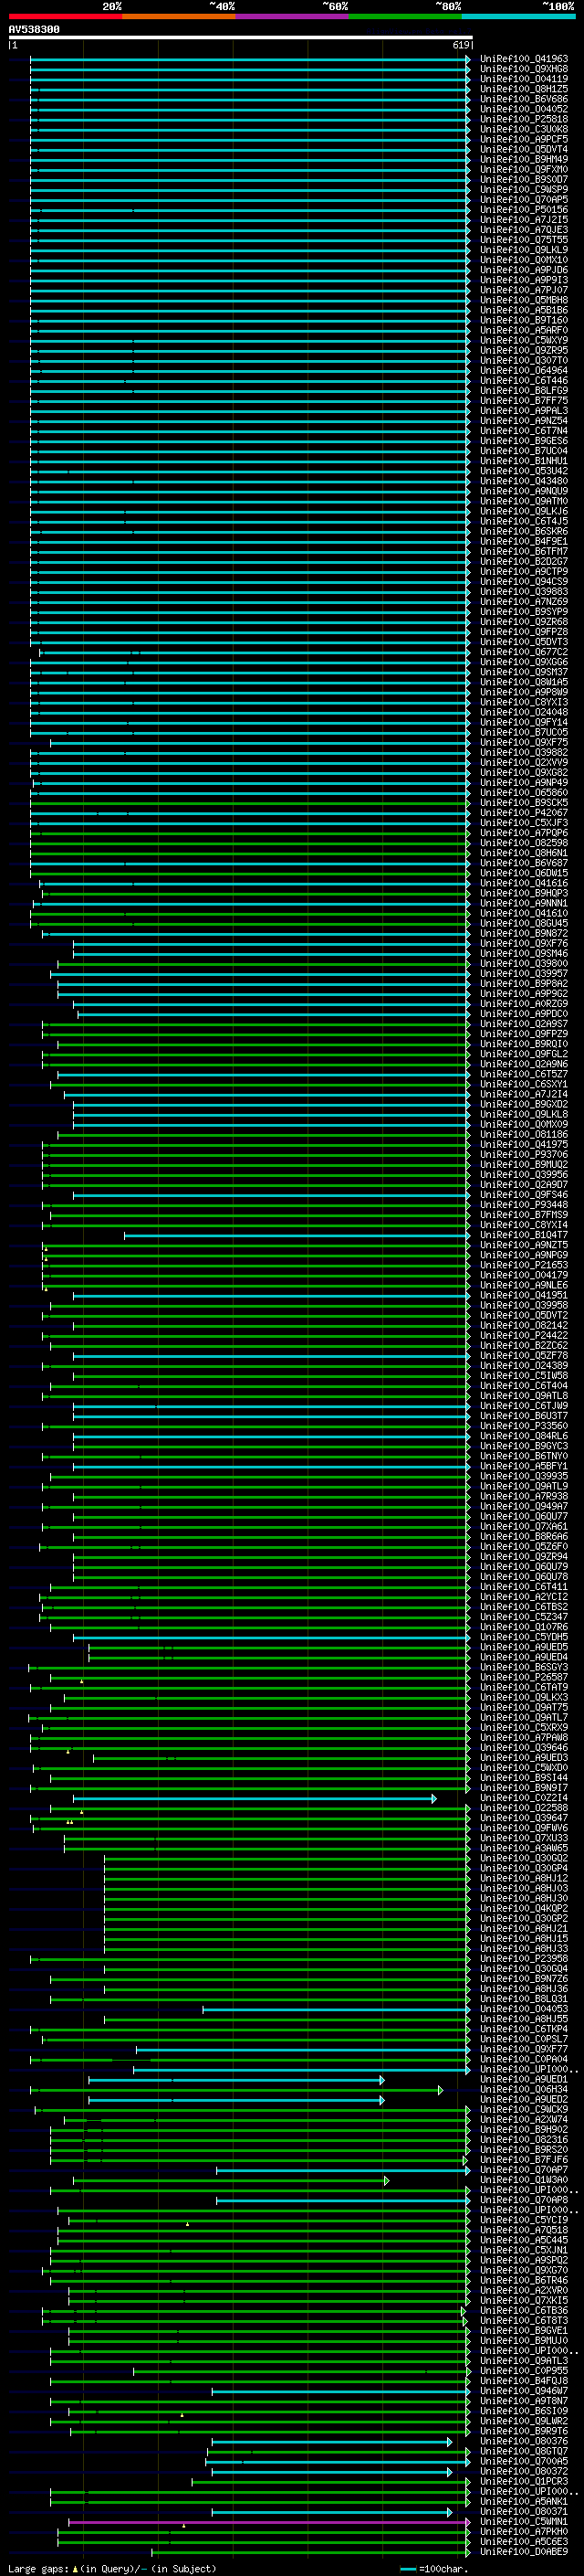This screenshot has width=584, height=2576.
Task: Select label UniRef100_Q75T55
Action: point(524,240)
